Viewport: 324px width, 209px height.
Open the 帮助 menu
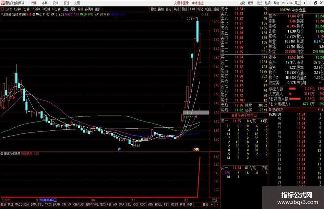pyautogui.click(x=276, y=3)
